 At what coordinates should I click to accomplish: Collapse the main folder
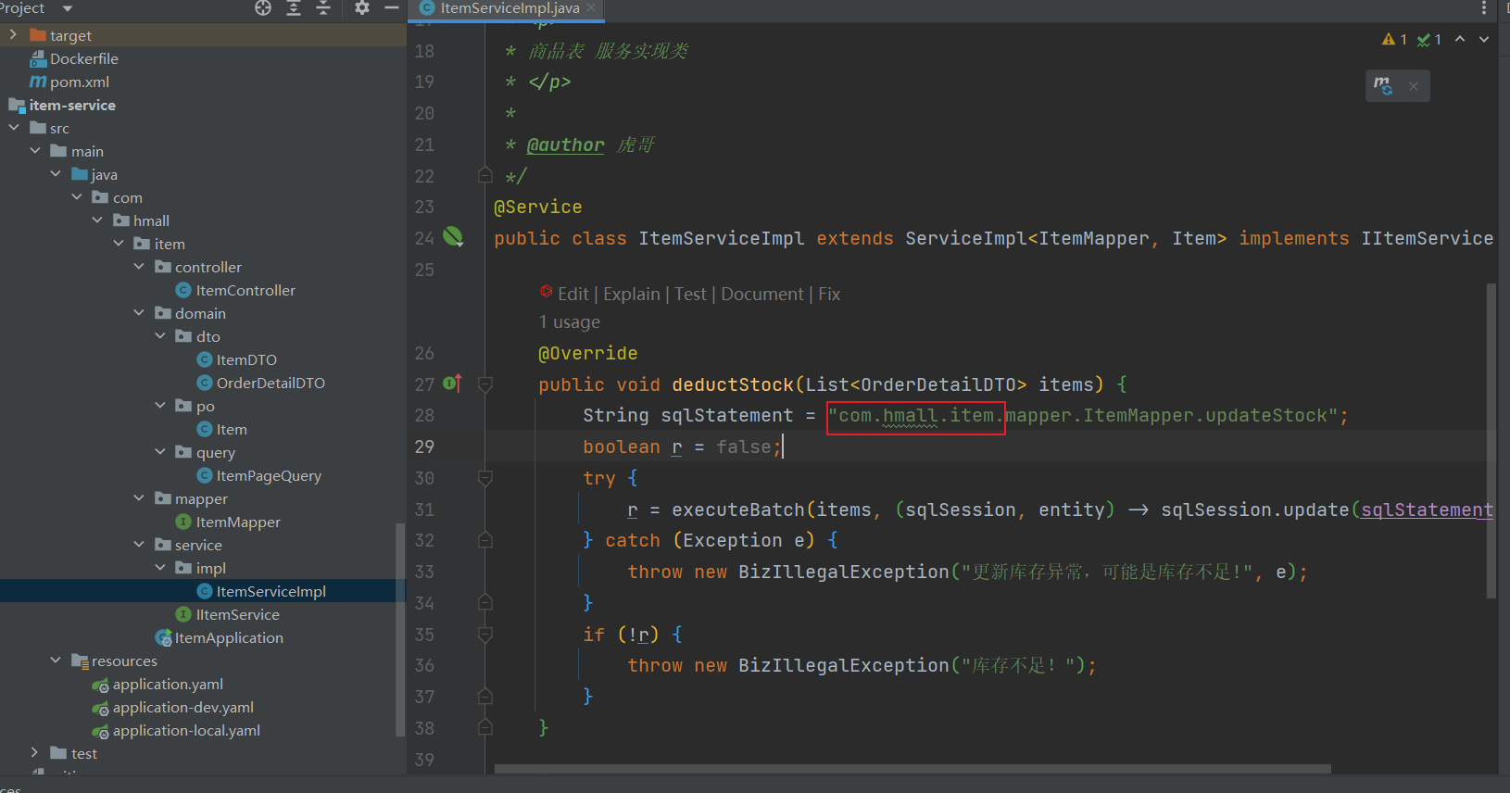pyautogui.click(x=34, y=151)
